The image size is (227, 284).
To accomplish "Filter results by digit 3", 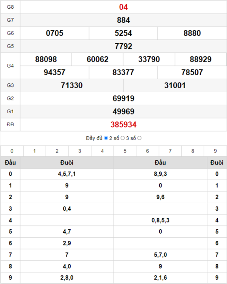I will tap(79, 151).
